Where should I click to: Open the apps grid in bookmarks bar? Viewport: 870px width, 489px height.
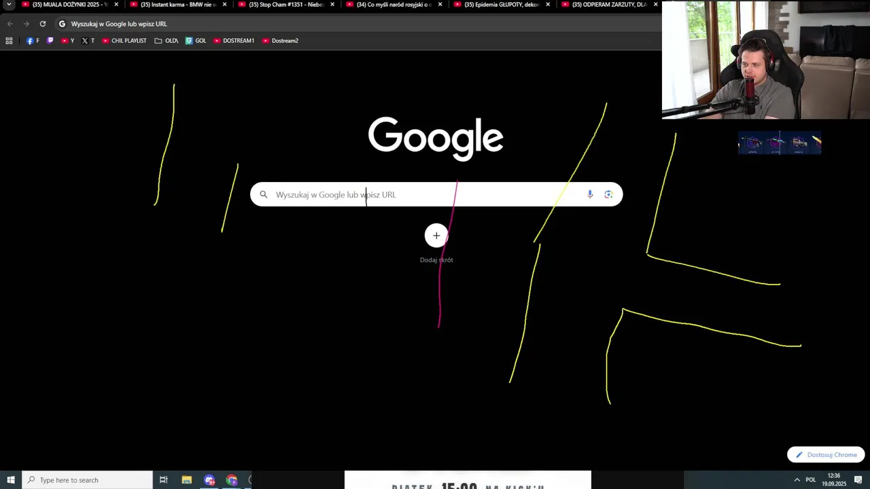click(9, 41)
